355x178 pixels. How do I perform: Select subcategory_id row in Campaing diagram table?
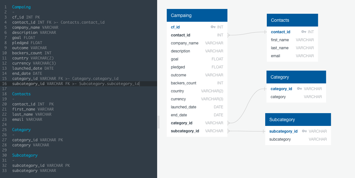point(197,131)
